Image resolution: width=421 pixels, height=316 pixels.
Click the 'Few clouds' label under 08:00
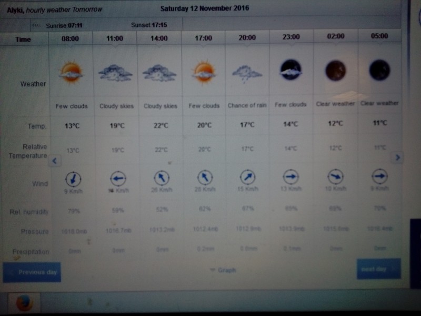[x=72, y=106]
